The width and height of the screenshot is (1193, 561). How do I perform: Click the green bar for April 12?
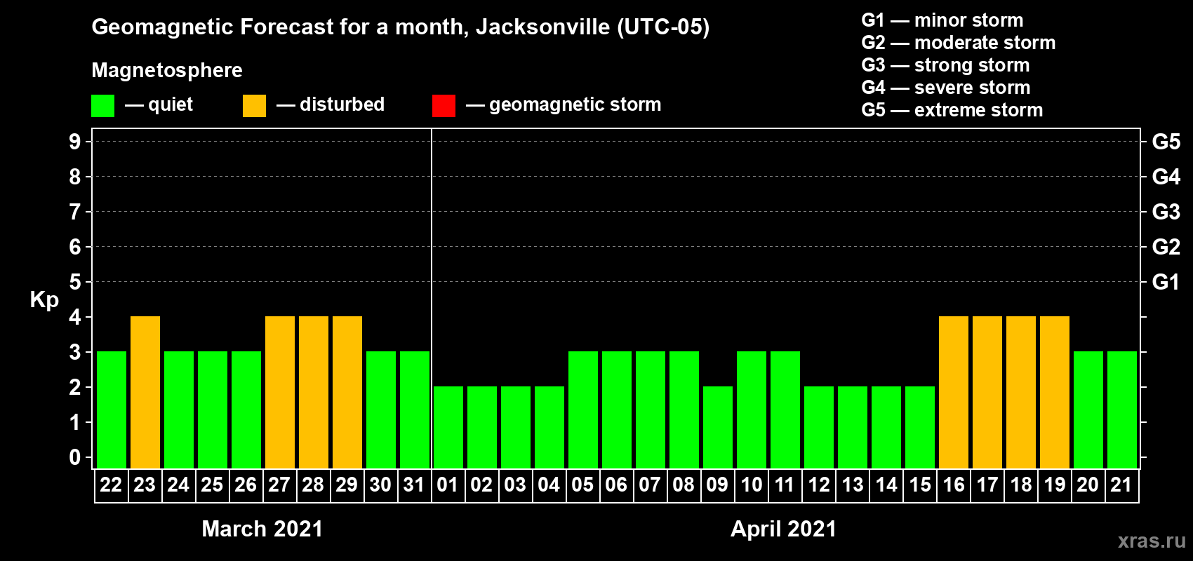819,427
